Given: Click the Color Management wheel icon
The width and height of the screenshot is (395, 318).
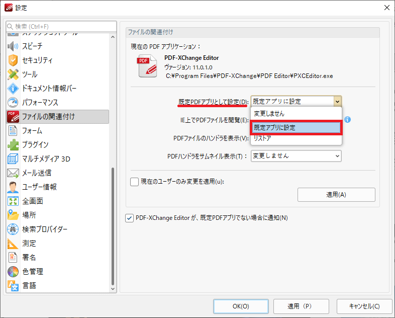Looking at the screenshot, I should click(x=13, y=272).
